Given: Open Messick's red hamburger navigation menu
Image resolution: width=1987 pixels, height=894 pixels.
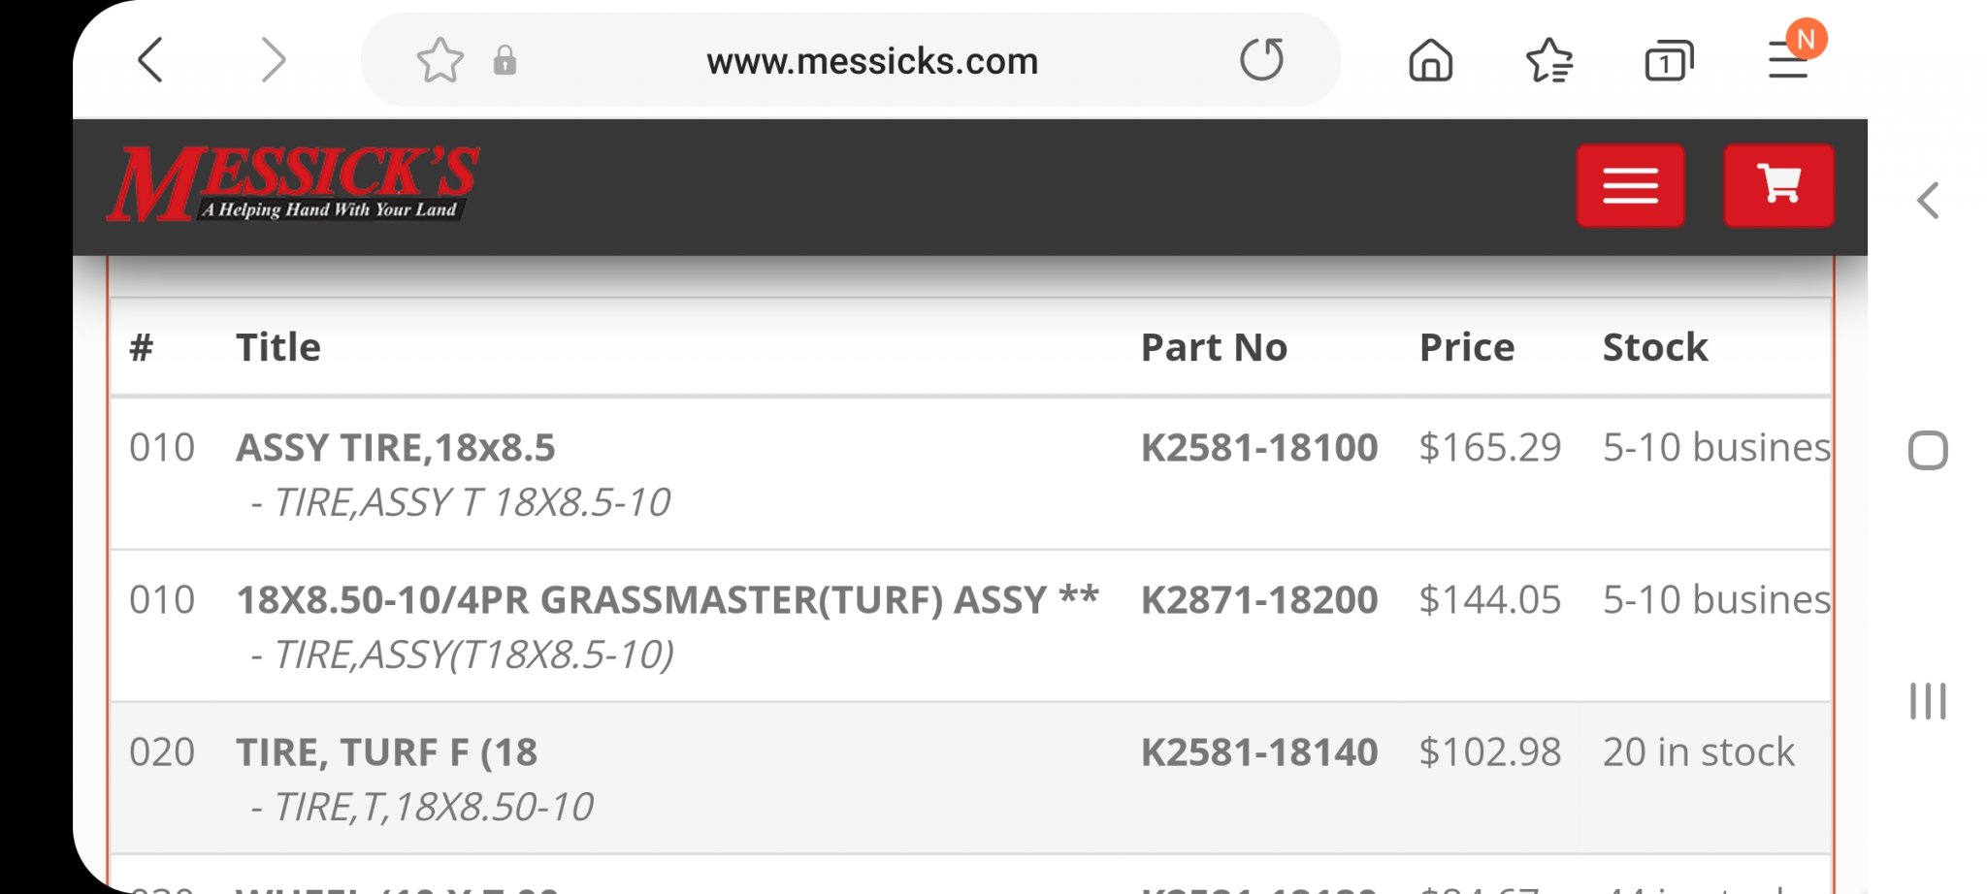Looking at the screenshot, I should 1630,185.
